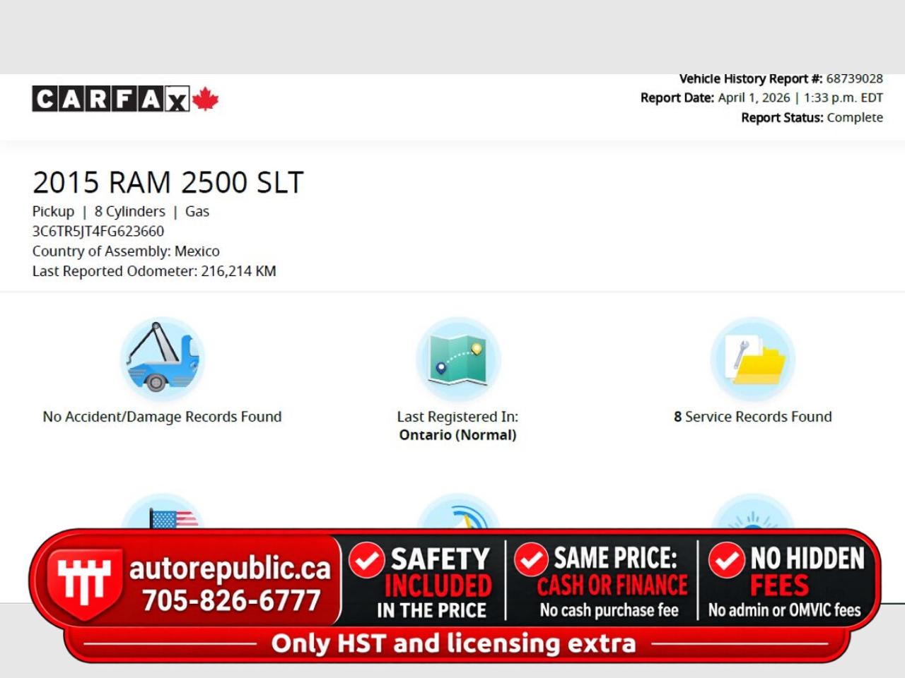Select the VIN 3C6TR5JT4FG623660

pyautogui.click(x=98, y=231)
